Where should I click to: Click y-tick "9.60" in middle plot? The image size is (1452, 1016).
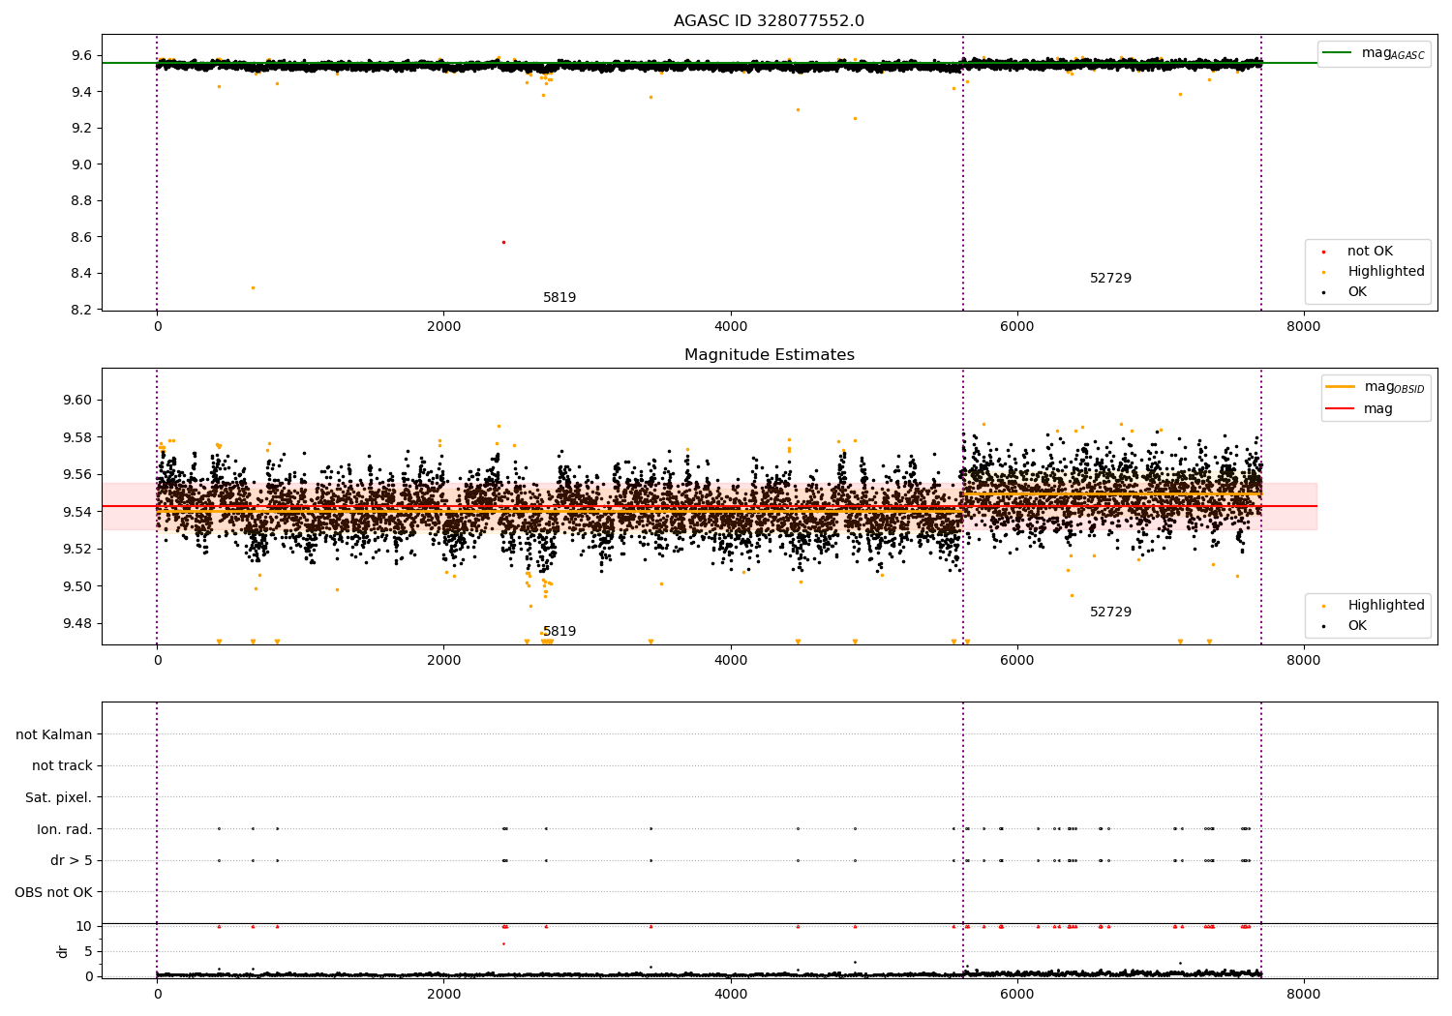tap(78, 401)
